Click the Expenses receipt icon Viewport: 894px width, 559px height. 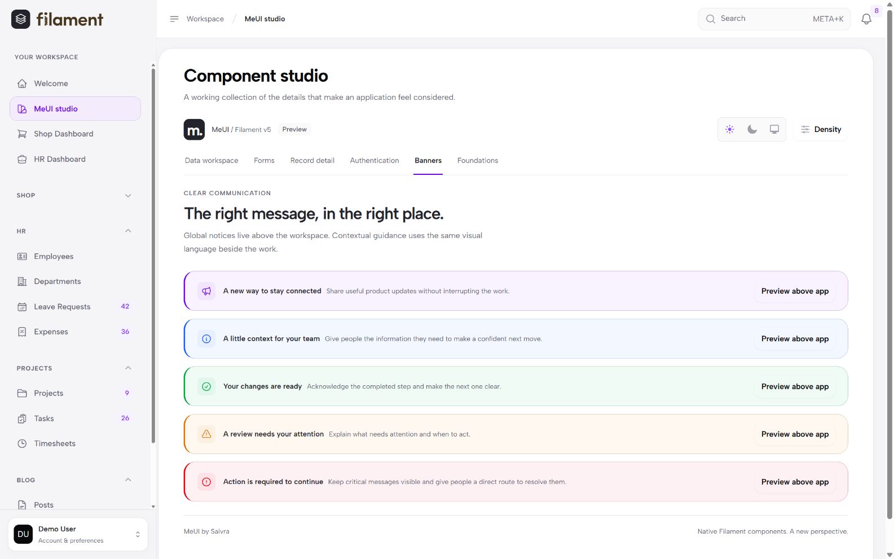point(22,332)
